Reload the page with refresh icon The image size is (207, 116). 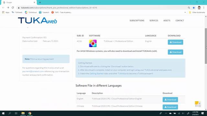13,8
